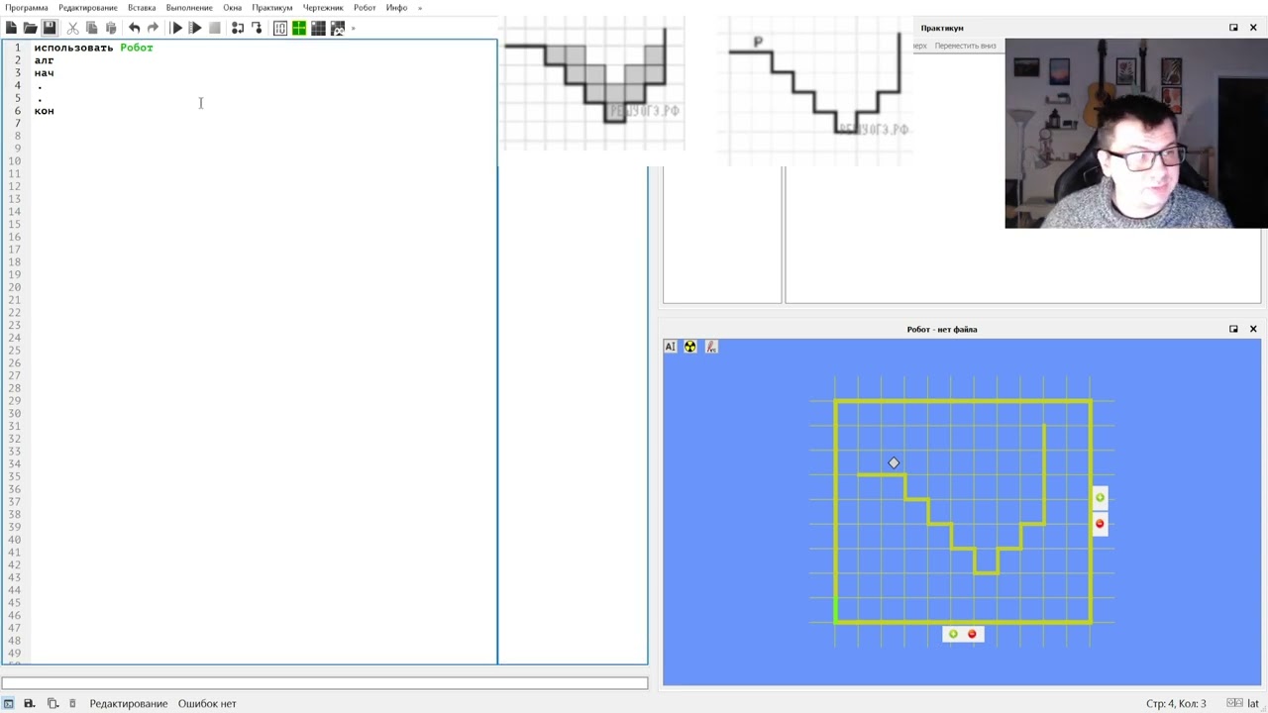The image size is (1268, 713).
Task: Click the кон keyword on line 6
Action: (x=44, y=111)
